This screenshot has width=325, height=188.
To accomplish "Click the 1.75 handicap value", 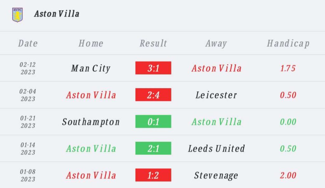I will [x=288, y=68].
